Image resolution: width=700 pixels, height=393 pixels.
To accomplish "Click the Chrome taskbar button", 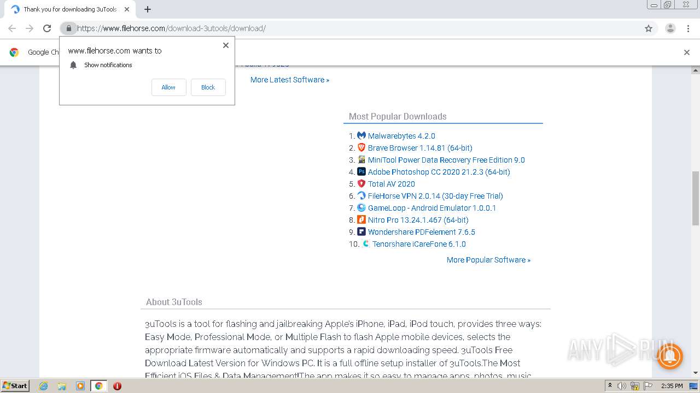I will [x=98, y=386].
